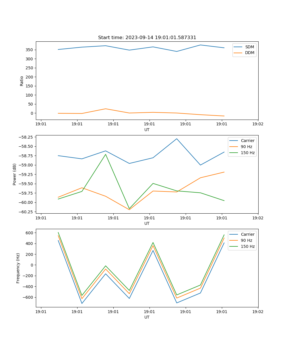The height and width of the screenshot is (345, 287).
Task: Click the 19:02 tick label on the Power chart
Action: pos(258,218)
